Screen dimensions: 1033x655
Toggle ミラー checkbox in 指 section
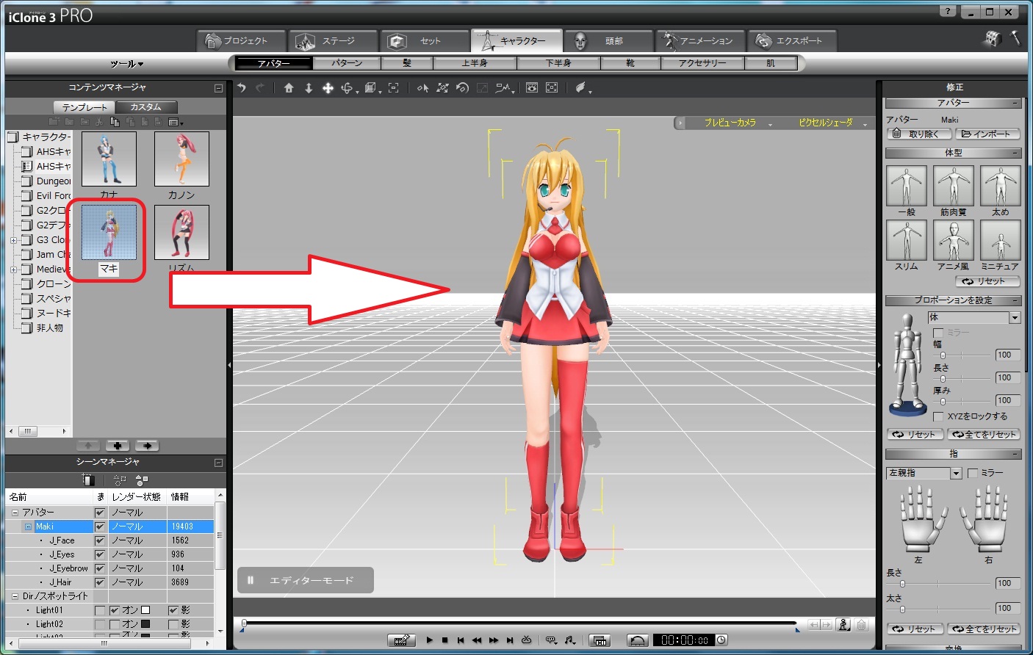(x=973, y=473)
